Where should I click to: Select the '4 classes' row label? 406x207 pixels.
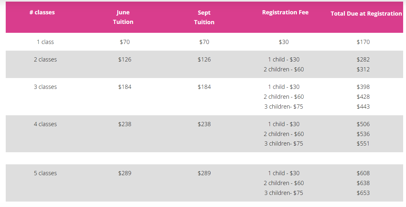tap(45, 124)
